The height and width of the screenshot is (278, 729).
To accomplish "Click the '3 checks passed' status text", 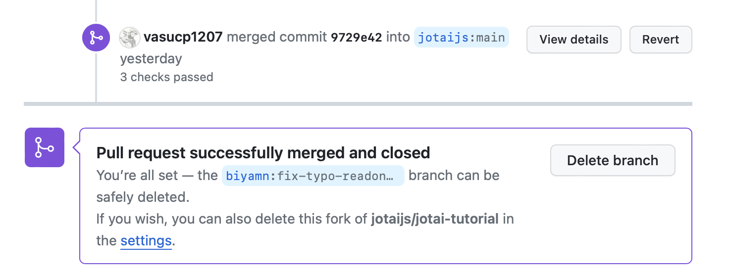I will point(166,77).
